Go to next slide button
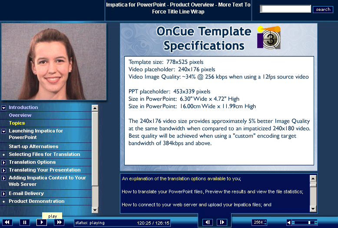This screenshot has height=228, width=338. pyautogui.click(x=222, y=222)
